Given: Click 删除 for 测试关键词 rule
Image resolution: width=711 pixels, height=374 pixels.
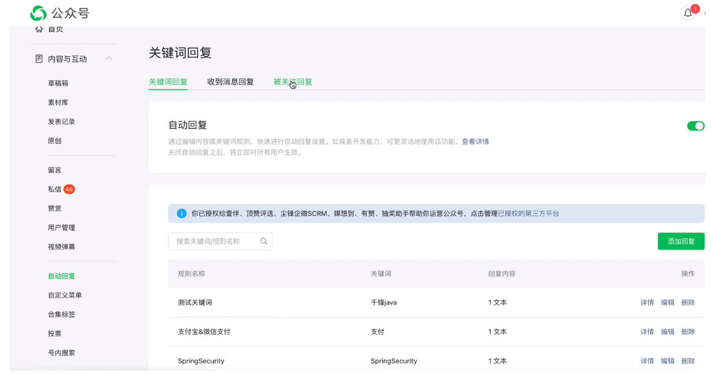Looking at the screenshot, I should tap(688, 303).
